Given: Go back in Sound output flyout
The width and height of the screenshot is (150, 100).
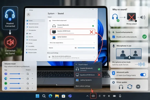Looking at the screenshot, I should click(x=76, y=65).
